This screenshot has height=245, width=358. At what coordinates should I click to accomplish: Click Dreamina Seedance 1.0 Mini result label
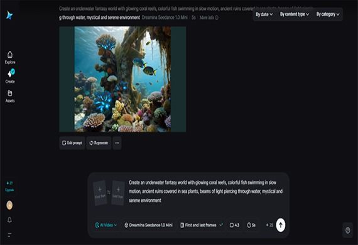[165, 18]
